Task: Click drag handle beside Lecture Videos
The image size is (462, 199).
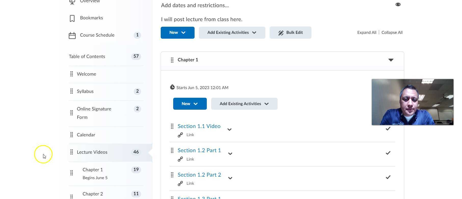Action: (x=72, y=152)
